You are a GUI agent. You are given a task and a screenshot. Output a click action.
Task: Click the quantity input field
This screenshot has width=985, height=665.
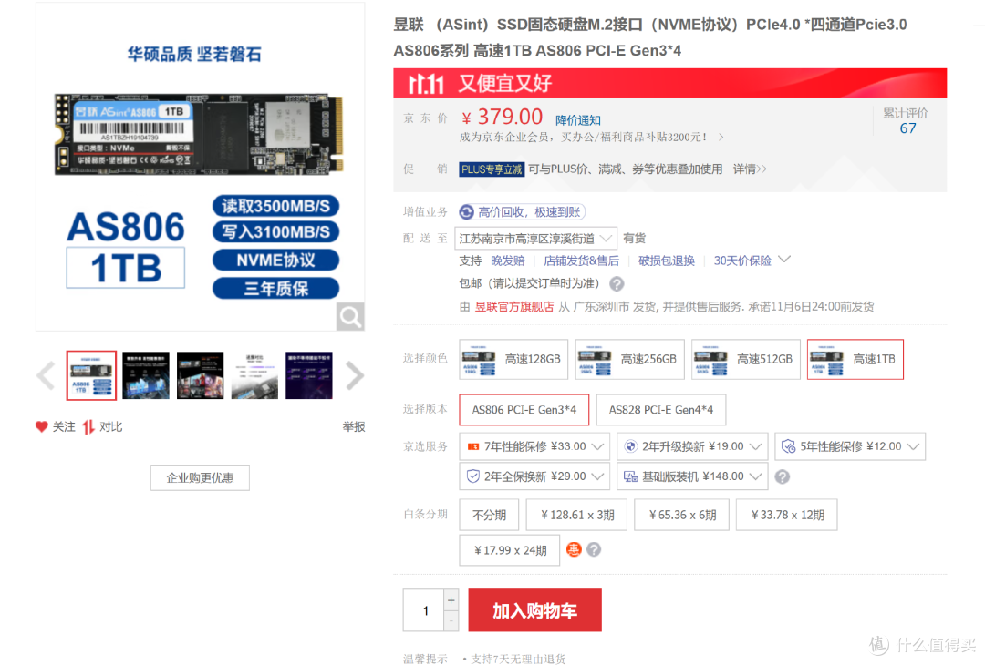click(x=425, y=610)
